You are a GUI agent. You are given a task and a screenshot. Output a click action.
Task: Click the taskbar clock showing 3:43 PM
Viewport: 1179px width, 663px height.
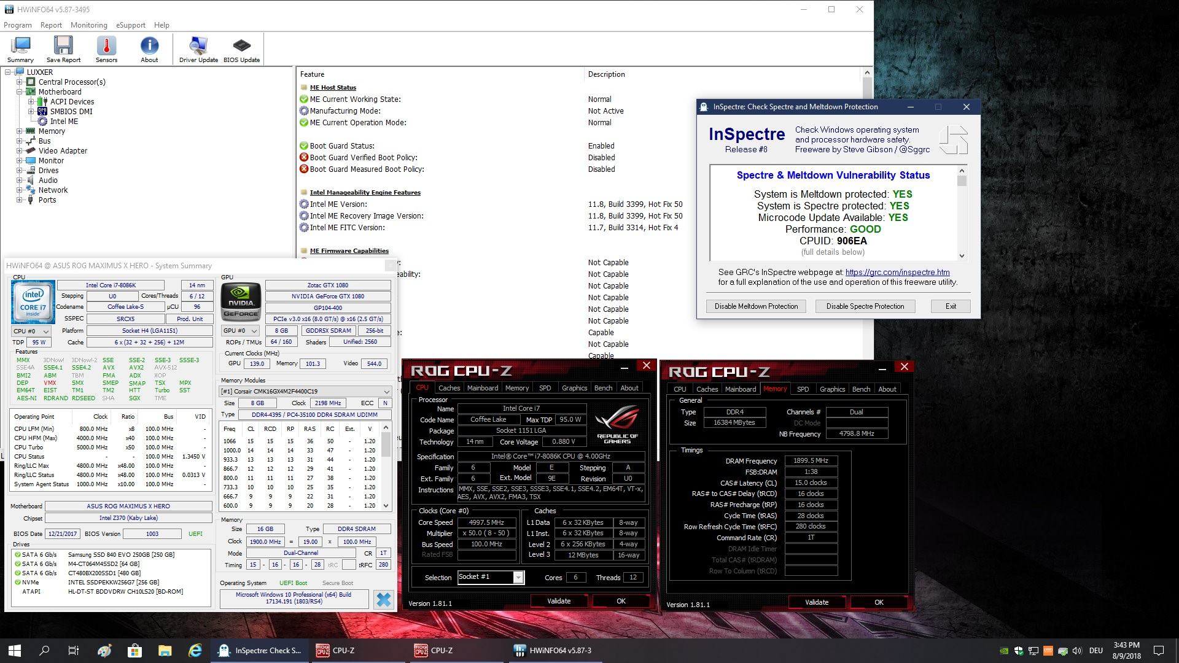pyautogui.click(x=1126, y=651)
